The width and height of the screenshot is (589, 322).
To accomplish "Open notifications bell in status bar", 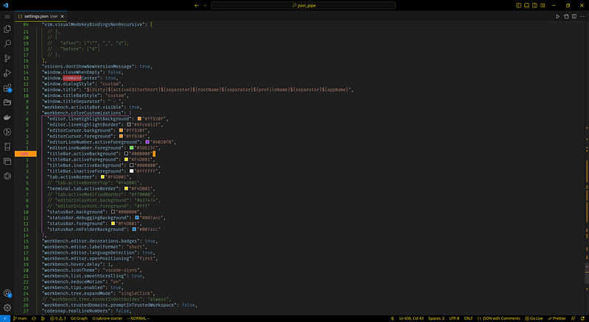I will coord(582,318).
